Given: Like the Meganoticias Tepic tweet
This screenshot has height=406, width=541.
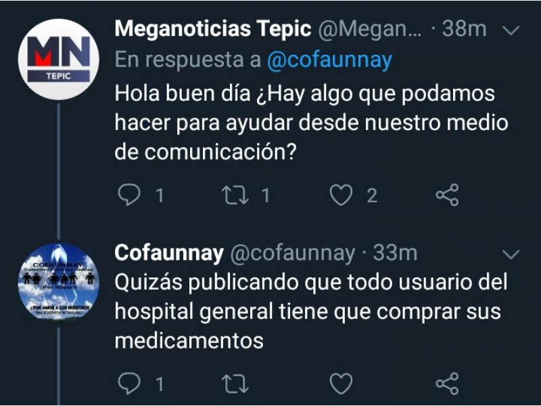Looking at the screenshot, I should tap(341, 195).
